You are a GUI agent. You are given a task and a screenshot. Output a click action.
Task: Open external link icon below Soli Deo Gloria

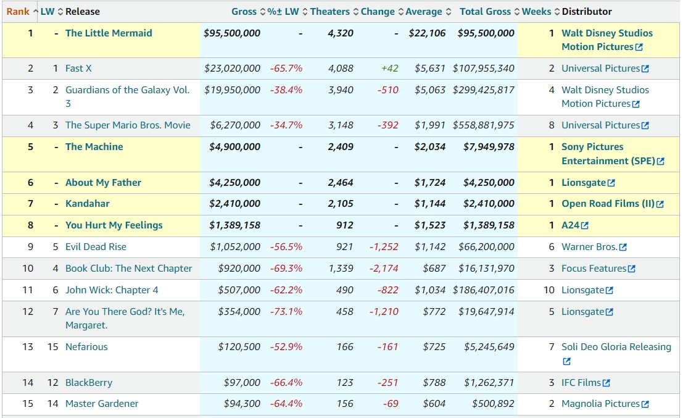tap(566, 361)
